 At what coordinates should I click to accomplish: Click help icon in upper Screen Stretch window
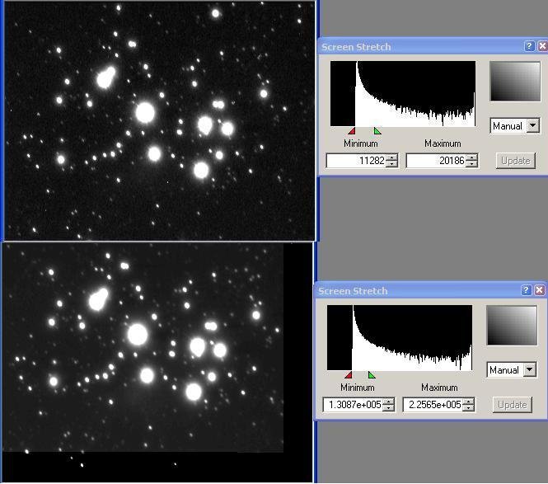point(530,46)
